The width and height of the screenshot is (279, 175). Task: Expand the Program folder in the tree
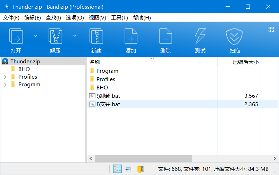coord(5,85)
